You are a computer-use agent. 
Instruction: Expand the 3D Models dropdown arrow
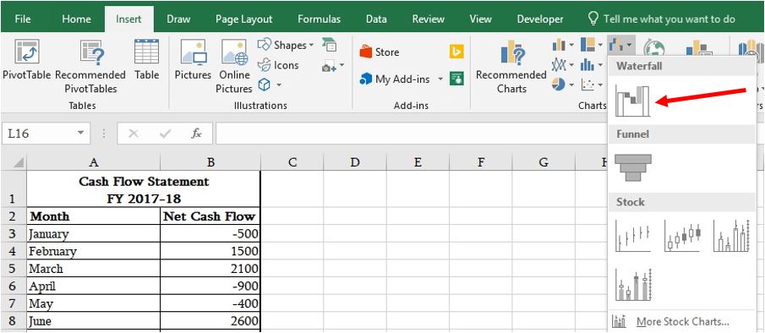coord(279,85)
